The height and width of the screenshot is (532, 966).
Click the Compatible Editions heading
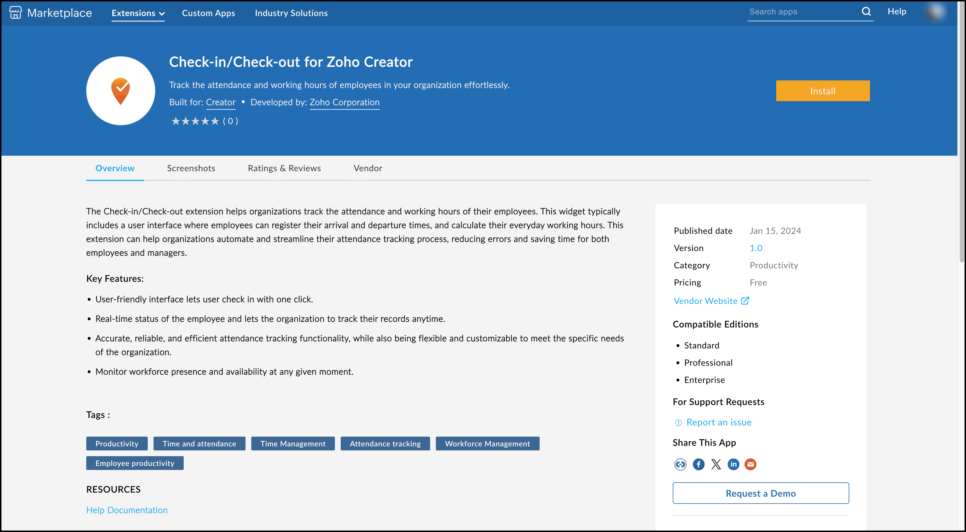pyautogui.click(x=715, y=324)
